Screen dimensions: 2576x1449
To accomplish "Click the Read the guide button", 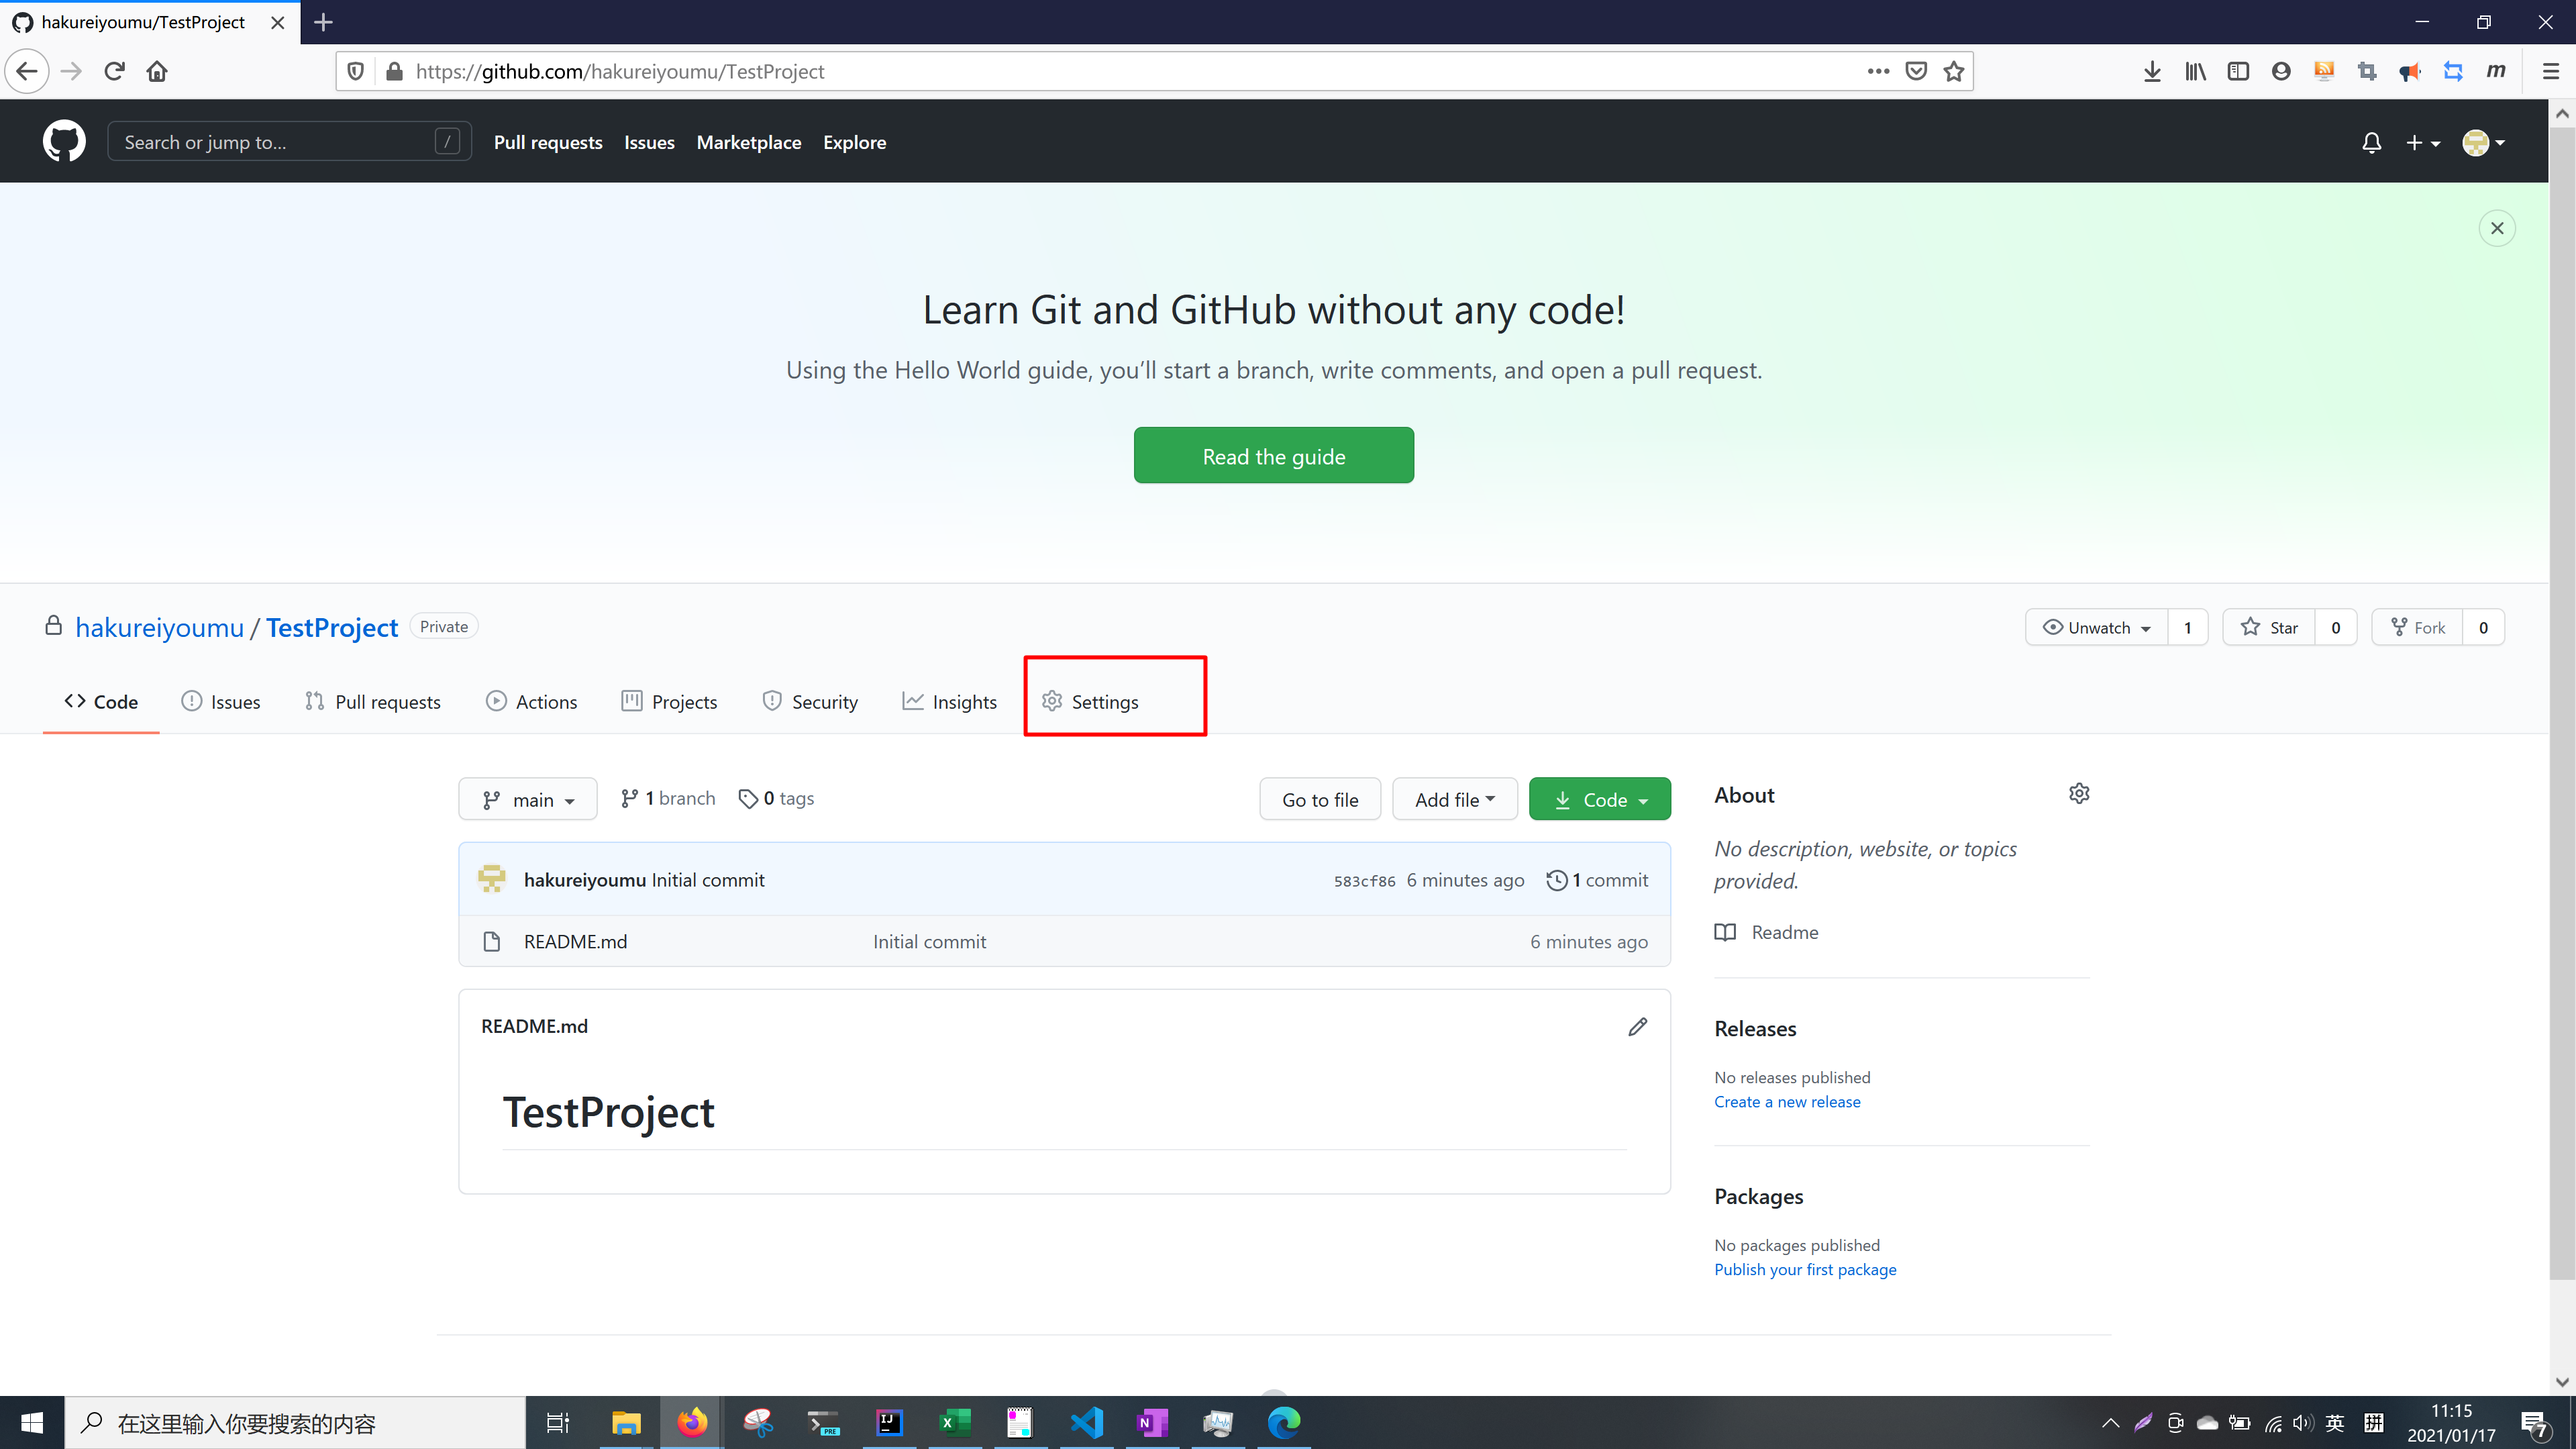I will (x=1273, y=456).
